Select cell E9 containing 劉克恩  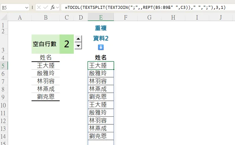[x=101, y=97]
